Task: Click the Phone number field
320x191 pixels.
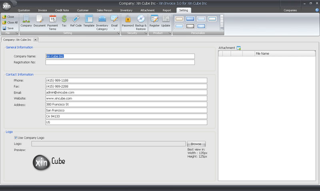Action: 126,80
